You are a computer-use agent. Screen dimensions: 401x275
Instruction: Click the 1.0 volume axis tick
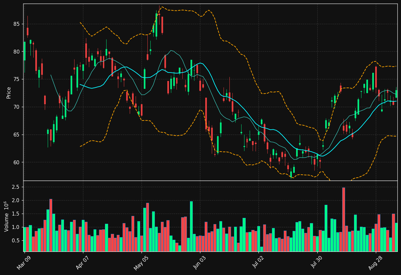click(x=16, y=227)
